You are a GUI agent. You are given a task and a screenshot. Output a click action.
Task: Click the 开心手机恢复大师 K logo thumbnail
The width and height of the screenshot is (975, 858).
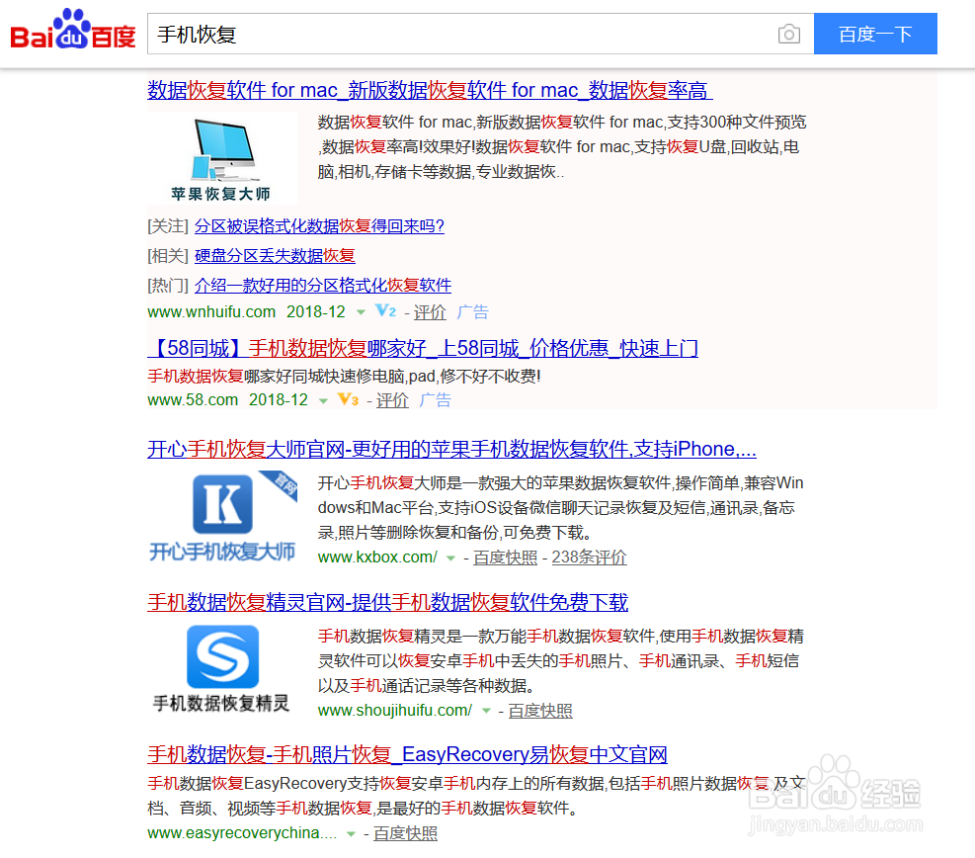coord(222,516)
